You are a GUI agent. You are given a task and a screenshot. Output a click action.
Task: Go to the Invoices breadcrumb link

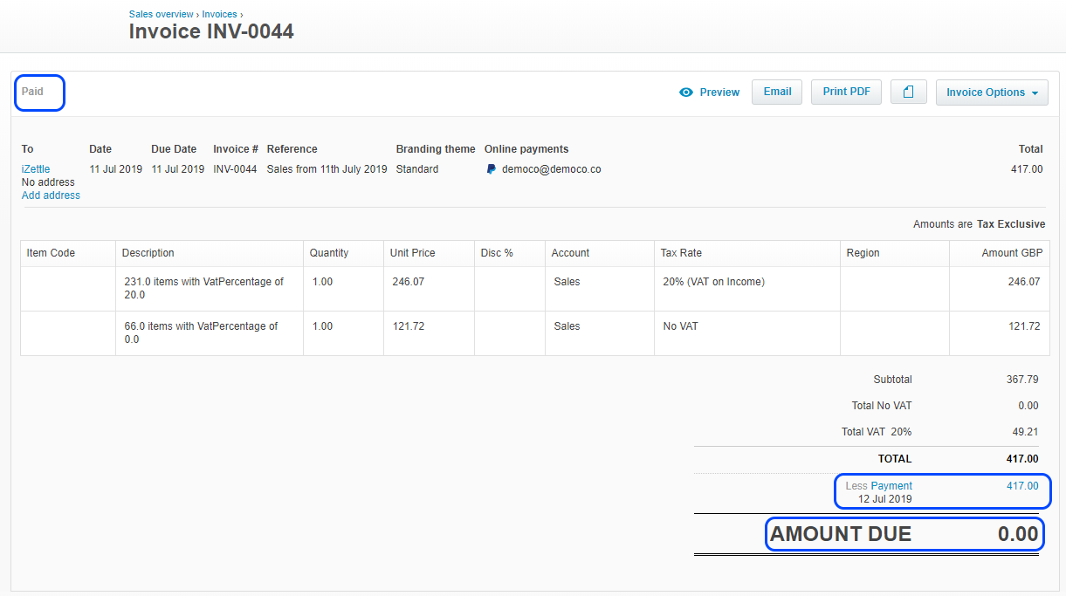point(219,15)
